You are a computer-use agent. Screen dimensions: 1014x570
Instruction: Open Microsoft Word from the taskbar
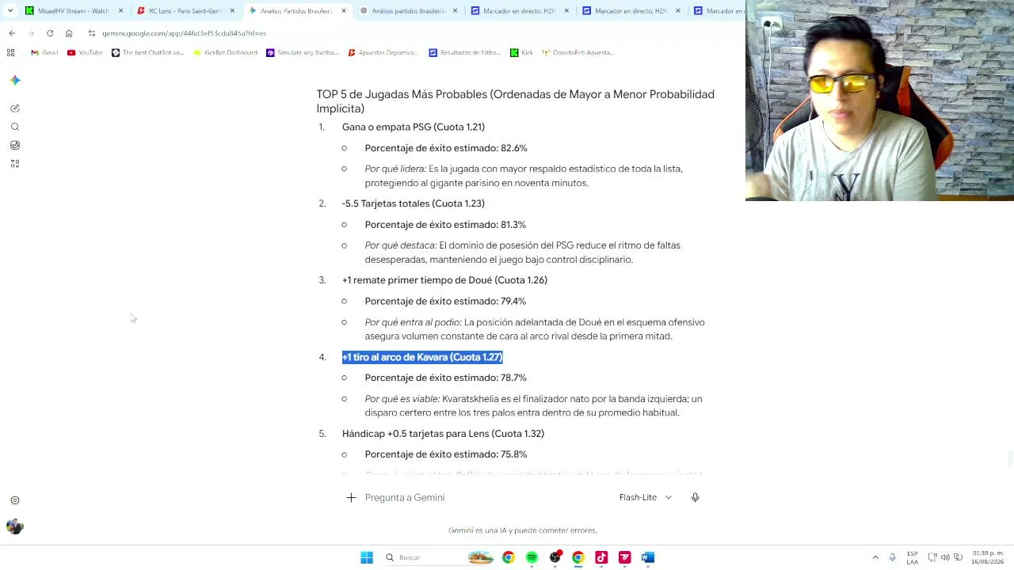click(648, 557)
